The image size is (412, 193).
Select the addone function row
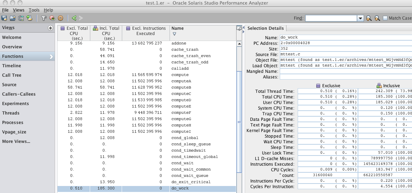147,43
